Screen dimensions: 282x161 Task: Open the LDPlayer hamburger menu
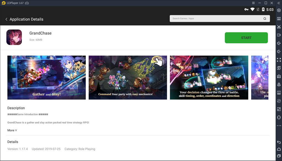click(253, 3)
